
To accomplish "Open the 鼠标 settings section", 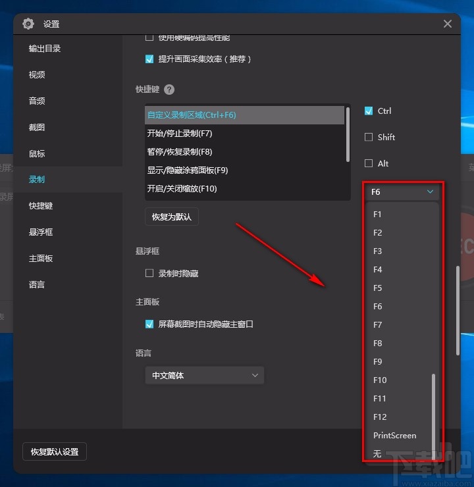I will [x=37, y=153].
